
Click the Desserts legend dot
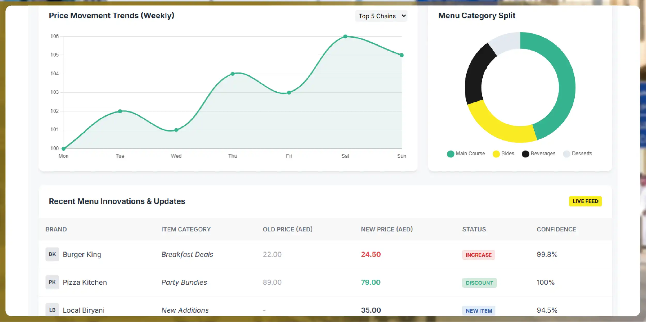[x=566, y=153]
